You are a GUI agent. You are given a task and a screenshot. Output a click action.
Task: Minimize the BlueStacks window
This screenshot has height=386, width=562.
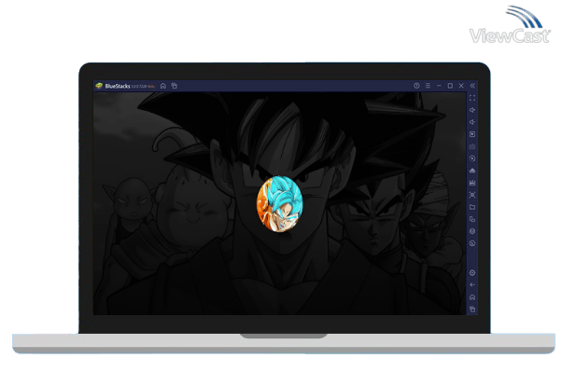tap(439, 86)
